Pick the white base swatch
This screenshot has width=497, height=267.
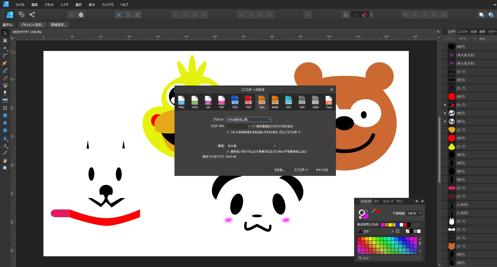[x=419, y=231]
